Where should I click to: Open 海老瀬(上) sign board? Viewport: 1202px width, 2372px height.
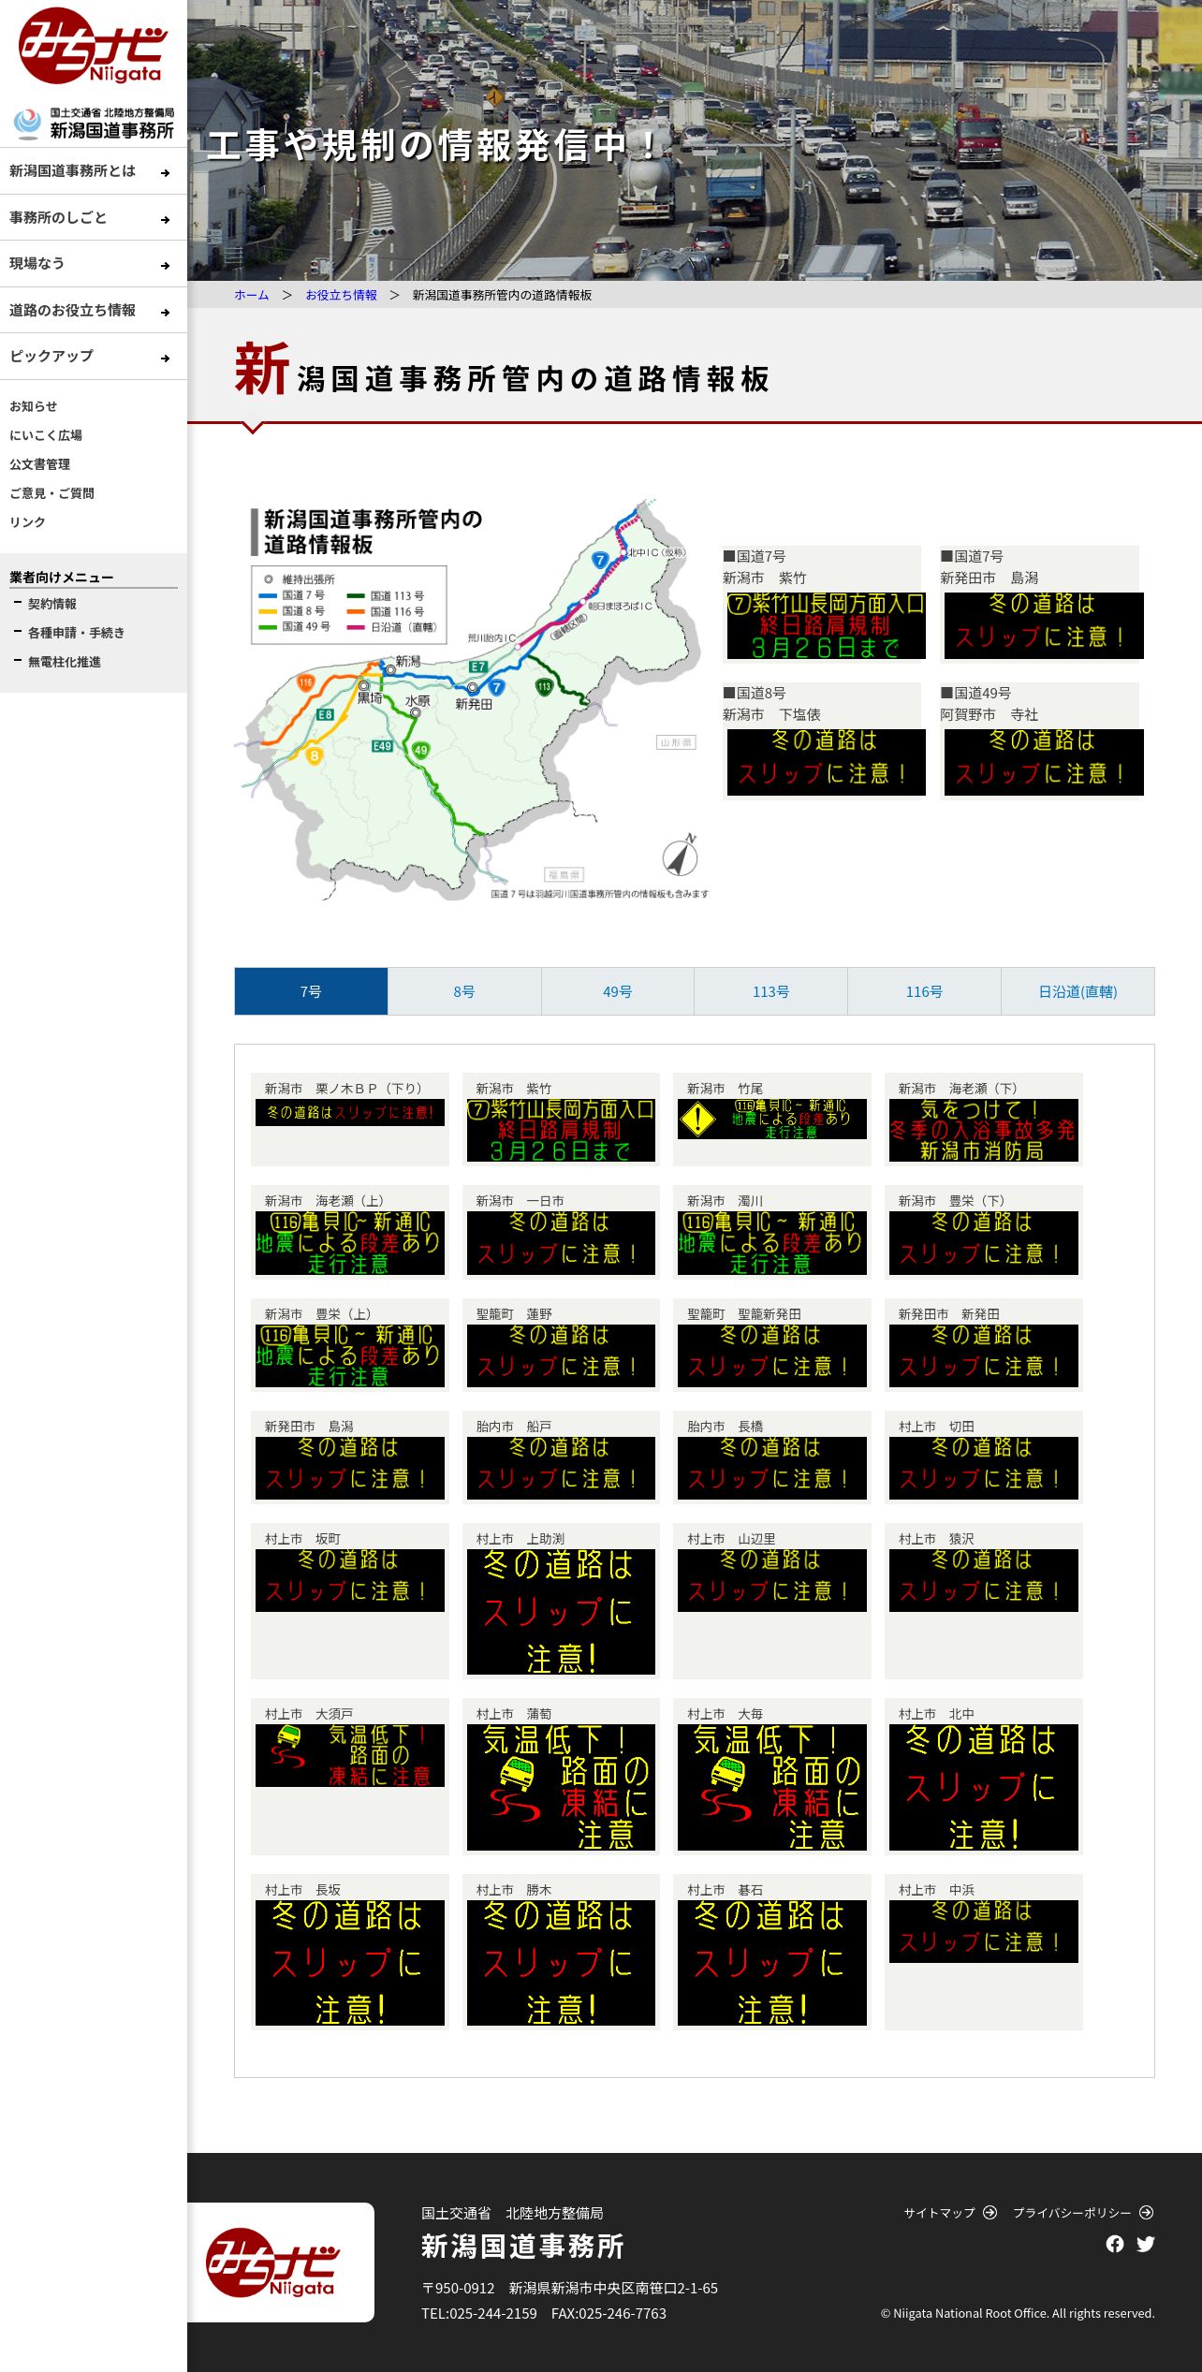tap(350, 1243)
